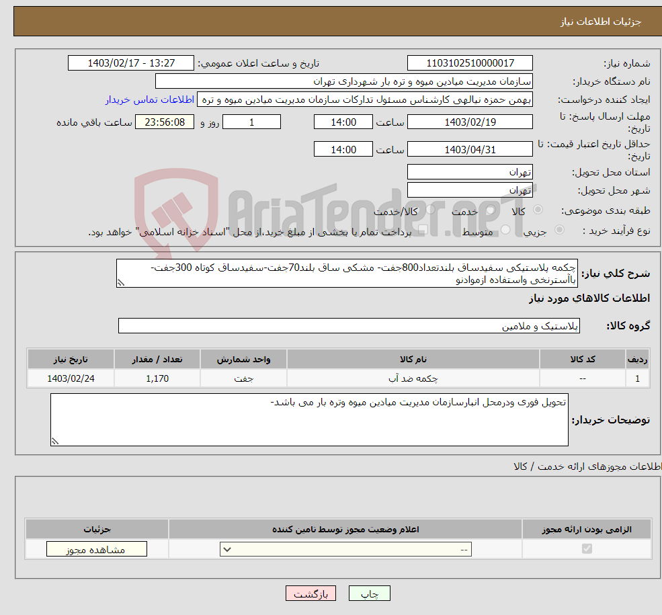Select the متوسط purchase type radio
This screenshot has height=615, width=662.
pos(505,230)
